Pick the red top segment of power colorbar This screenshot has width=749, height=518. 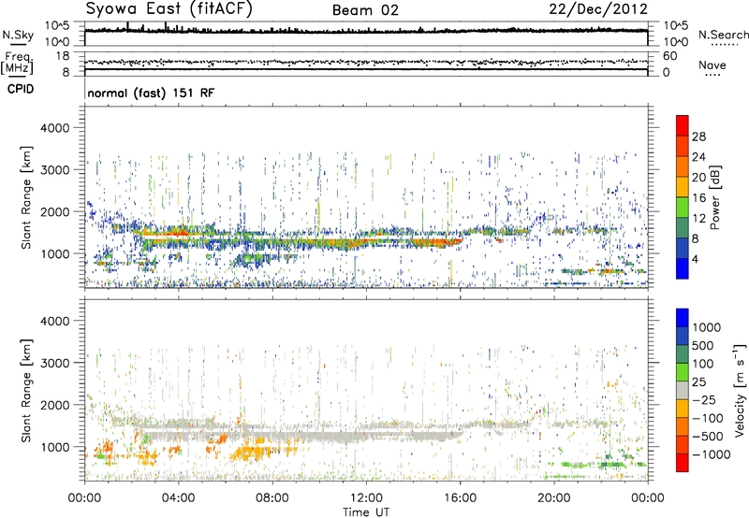tap(683, 126)
